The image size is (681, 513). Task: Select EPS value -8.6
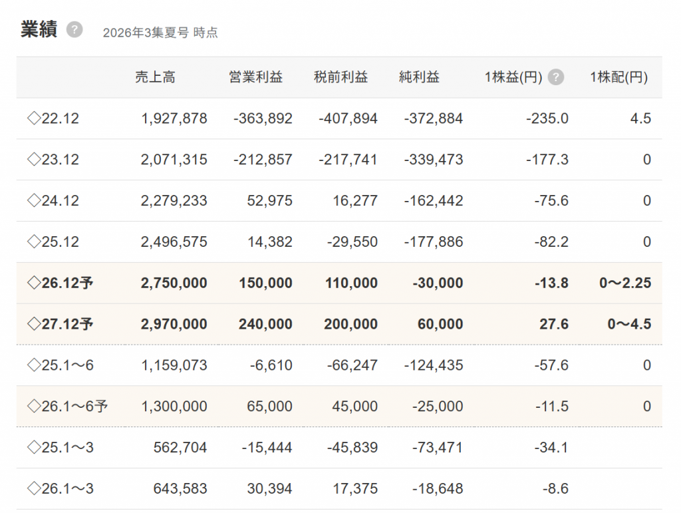(x=555, y=488)
